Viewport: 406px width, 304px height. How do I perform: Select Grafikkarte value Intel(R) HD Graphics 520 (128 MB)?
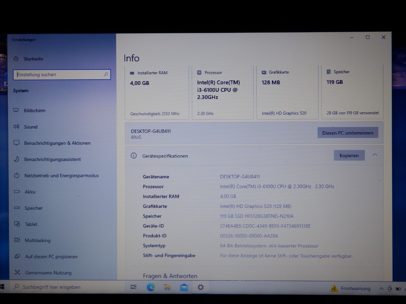pyautogui.click(x=256, y=206)
